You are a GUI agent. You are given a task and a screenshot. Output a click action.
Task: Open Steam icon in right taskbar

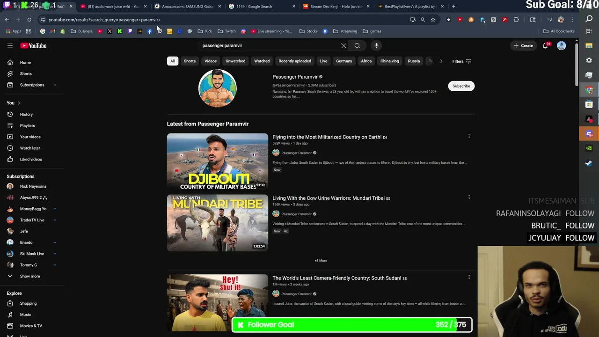589,163
